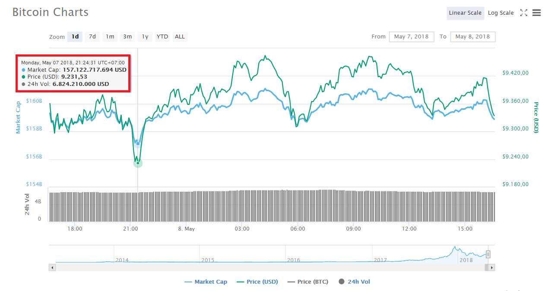Toggle Market Cap series in legend

(x=206, y=282)
